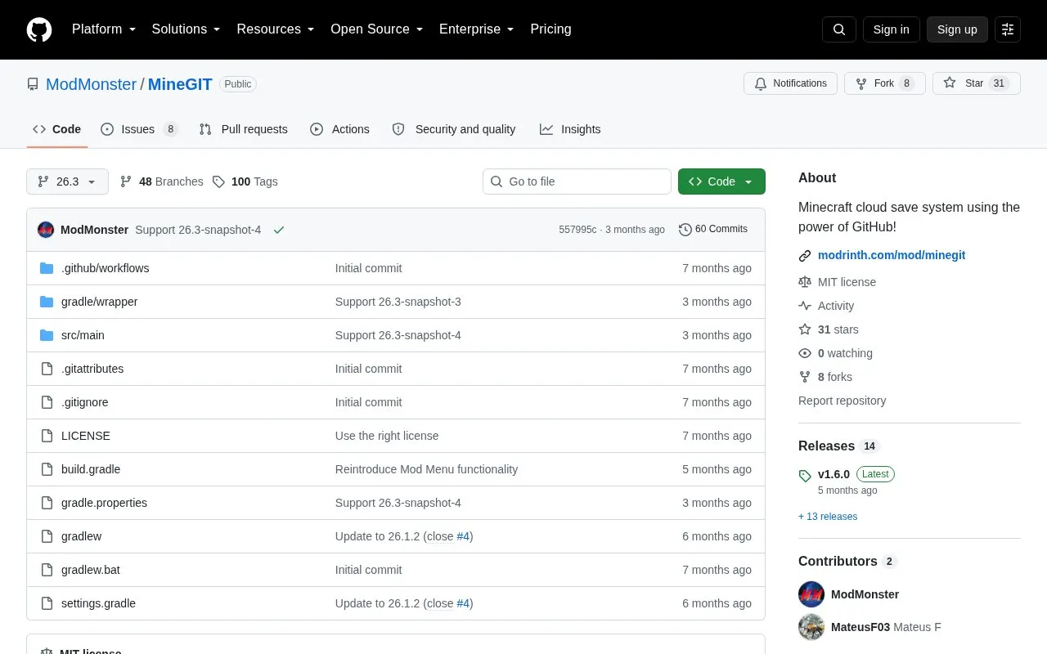Viewport: 1047px width, 654px height.
Task: Open the 26.3 branch switcher dropdown
Action: point(67,181)
